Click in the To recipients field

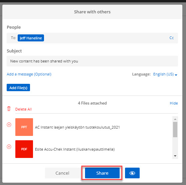(92, 38)
